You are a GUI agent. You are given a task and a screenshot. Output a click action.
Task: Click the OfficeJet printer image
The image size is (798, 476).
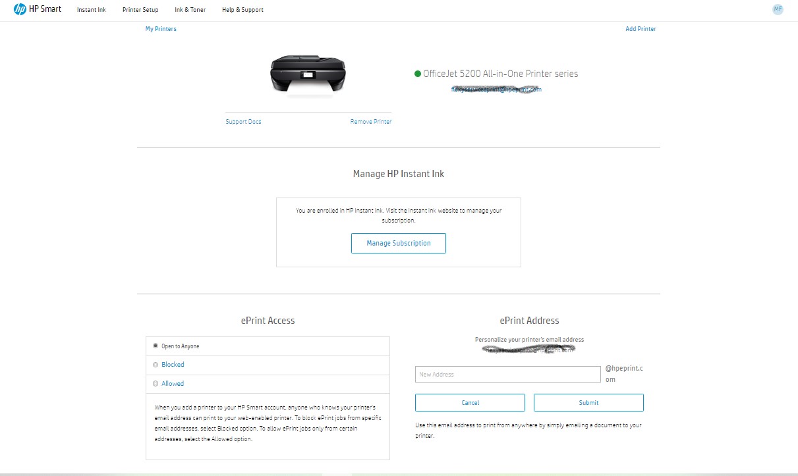[x=308, y=75]
